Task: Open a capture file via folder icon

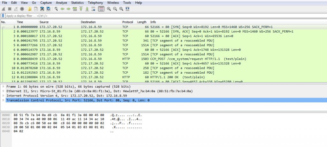Action: click(x=29, y=9)
